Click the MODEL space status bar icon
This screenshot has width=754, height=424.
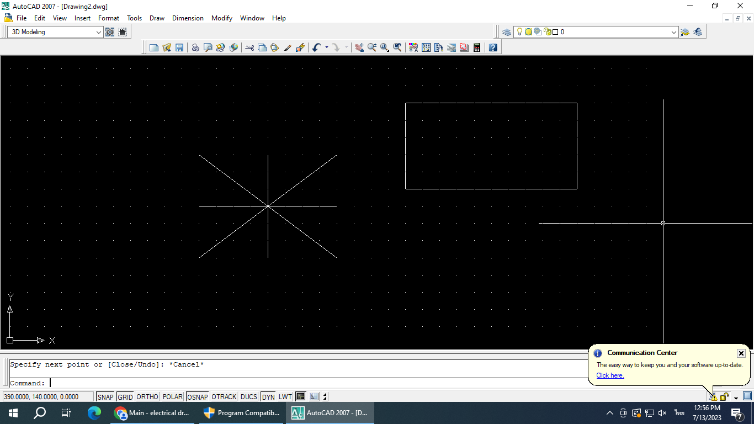coord(301,396)
